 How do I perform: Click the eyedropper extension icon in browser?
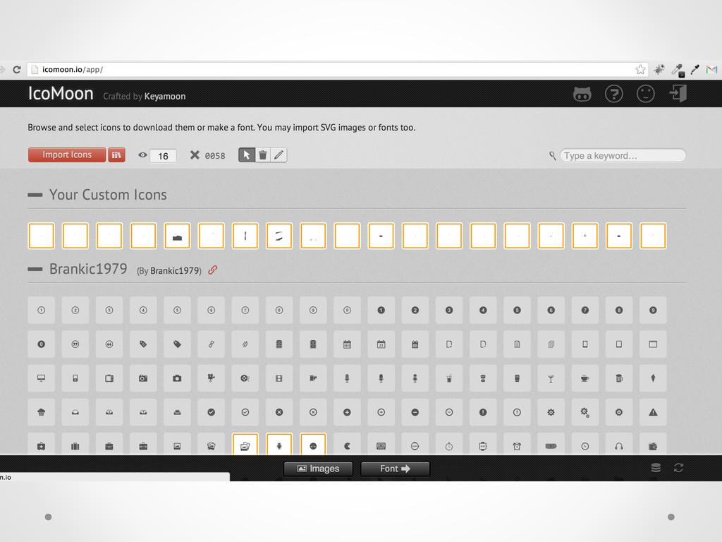[x=695, y=70]
